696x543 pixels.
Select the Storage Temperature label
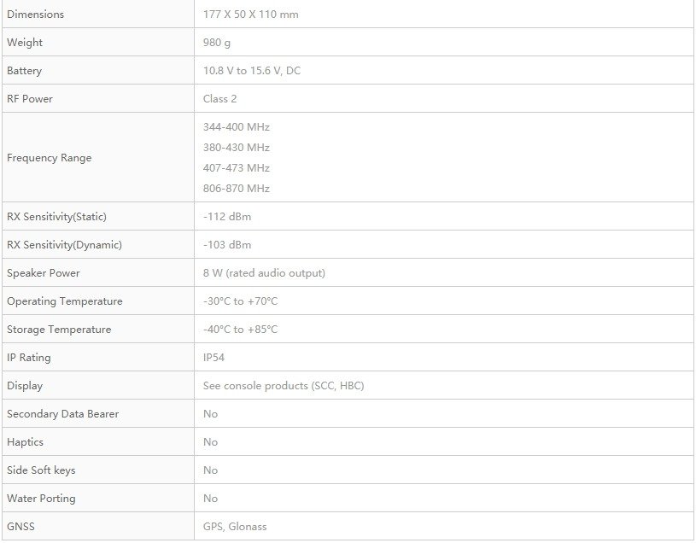tap(59, 330)
